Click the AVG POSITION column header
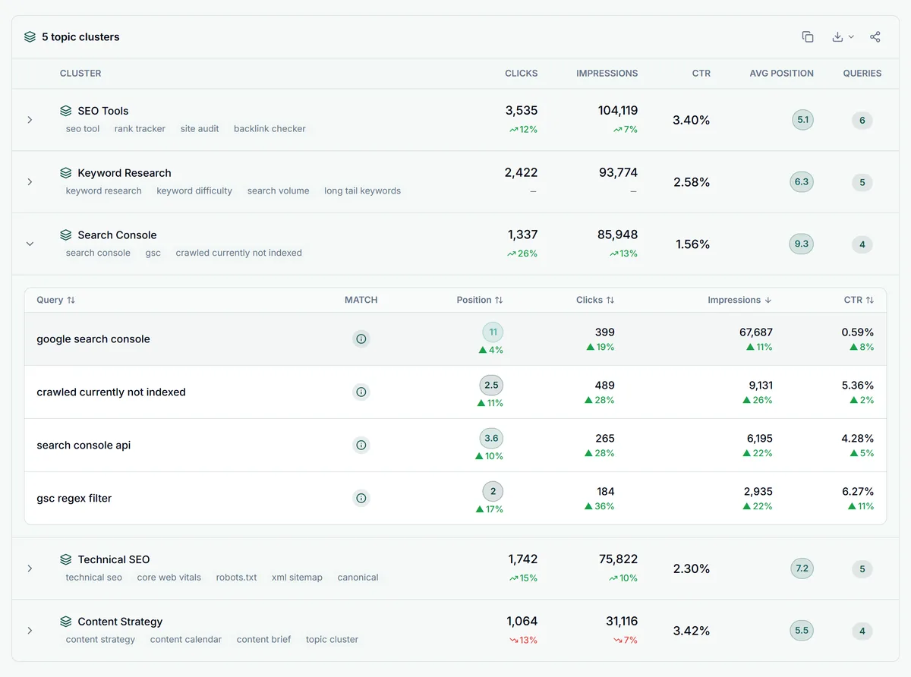This screenshot has height=677, width=911. [x=781, y=74]
